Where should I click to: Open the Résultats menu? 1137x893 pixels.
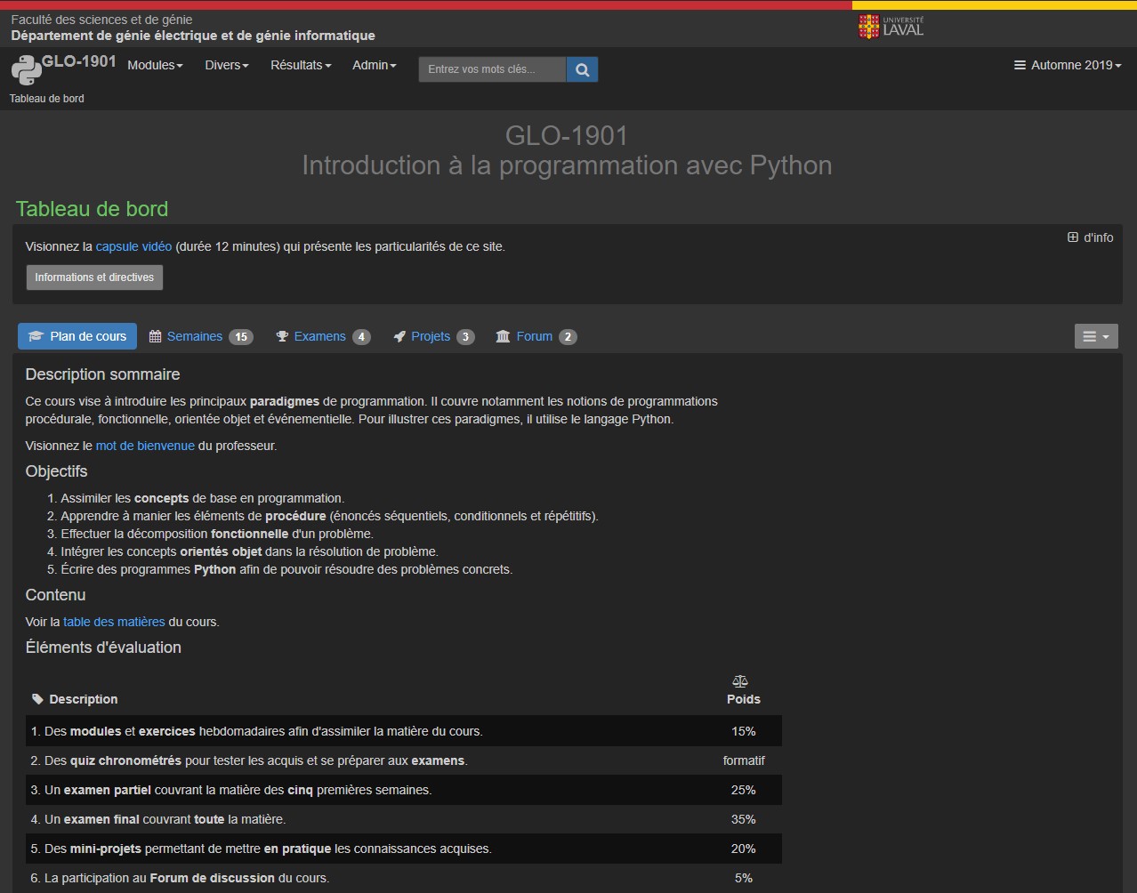click(x=301, y=65)
